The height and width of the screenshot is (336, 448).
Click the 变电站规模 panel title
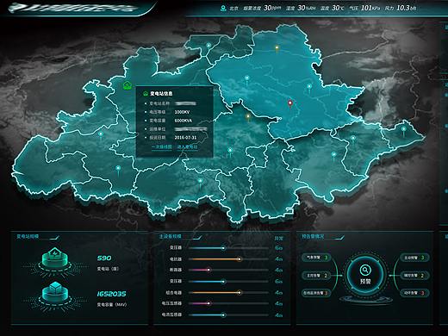pos(28,237)
